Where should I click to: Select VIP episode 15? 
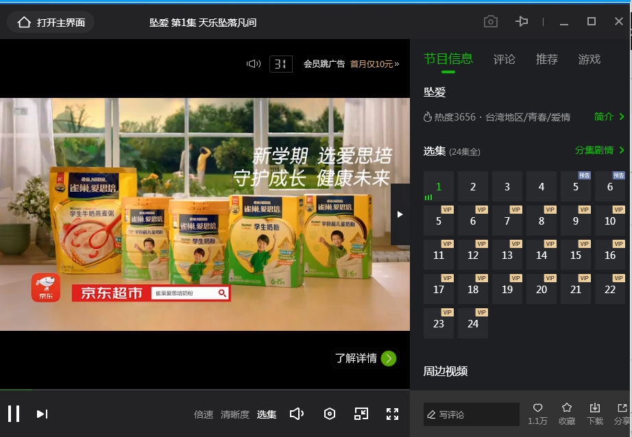click(576, 255)
